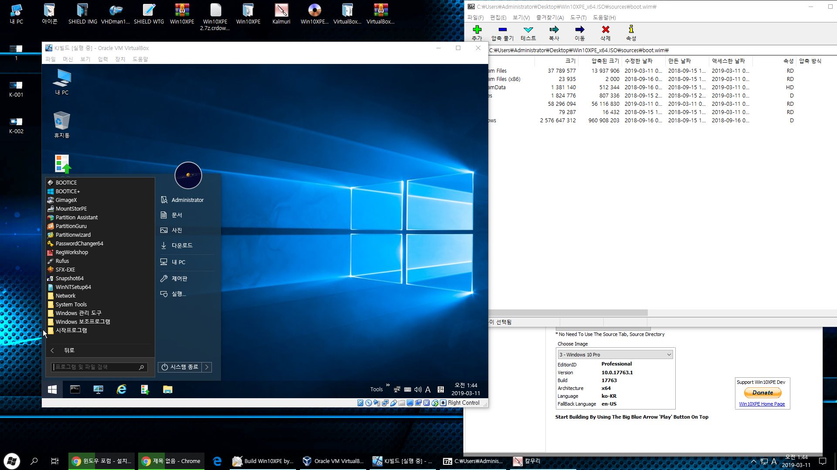
Task: Open VirtualBox 머신 menu
Action: pyautogui.click(x=68, y=59)
